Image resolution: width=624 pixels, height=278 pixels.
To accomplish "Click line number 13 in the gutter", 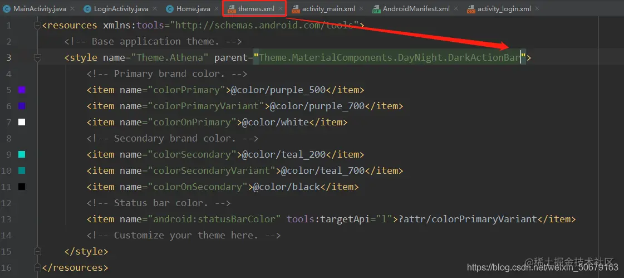I will (x=6, y=219).
